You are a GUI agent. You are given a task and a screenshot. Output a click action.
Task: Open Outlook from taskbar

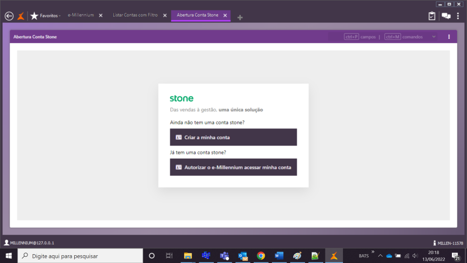(x=243, y=256)
